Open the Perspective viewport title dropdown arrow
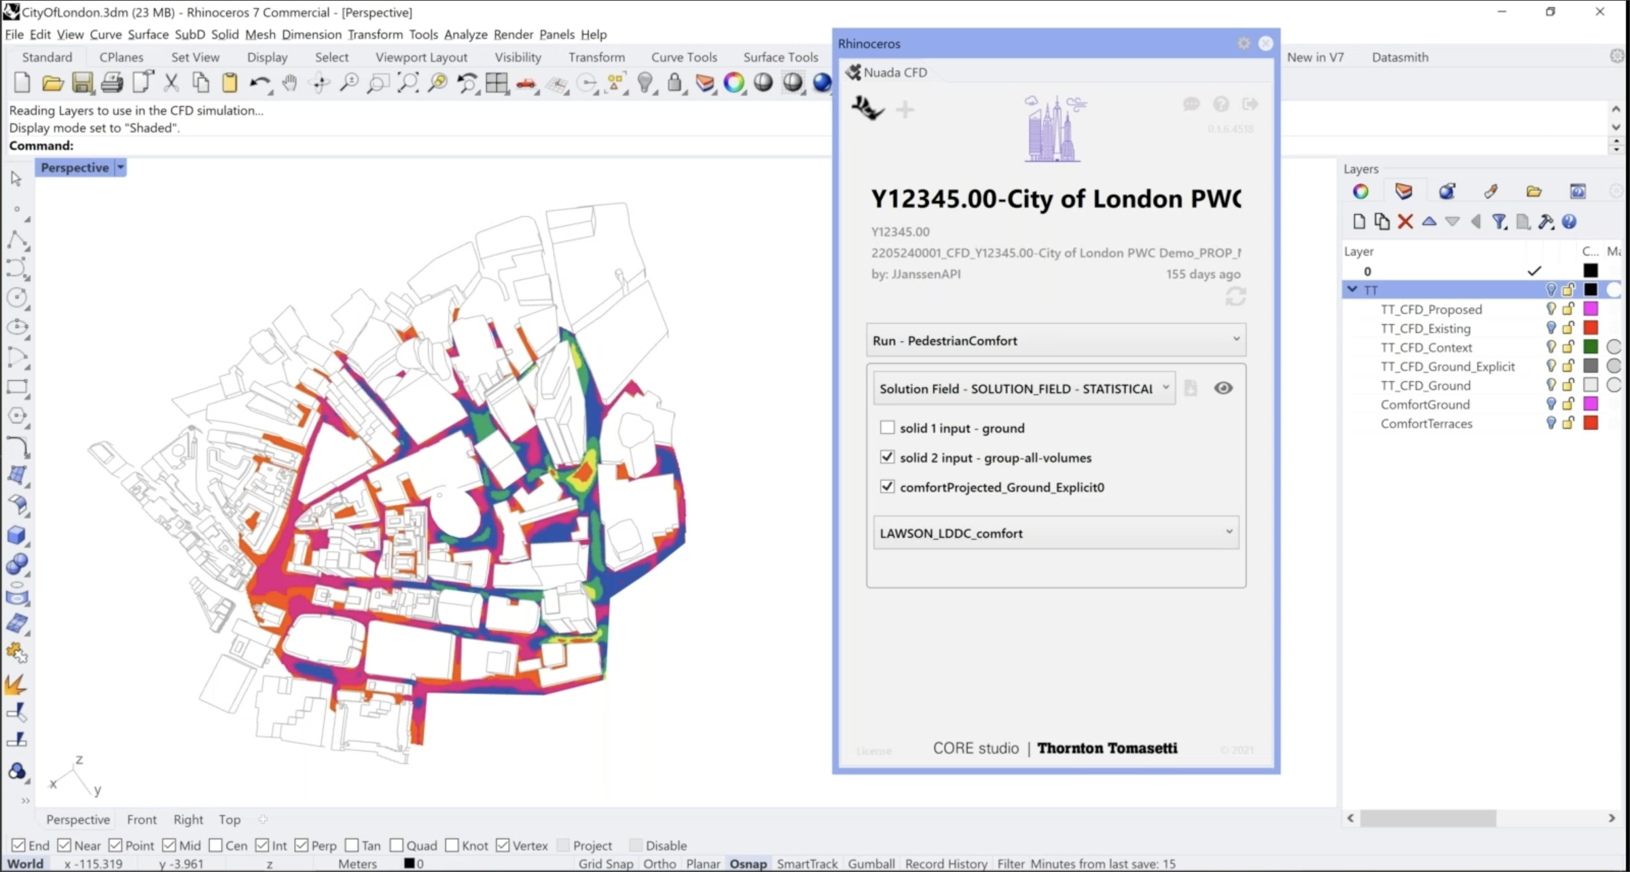Screen dimensions: 1630x872 click(x=120, y=167)
